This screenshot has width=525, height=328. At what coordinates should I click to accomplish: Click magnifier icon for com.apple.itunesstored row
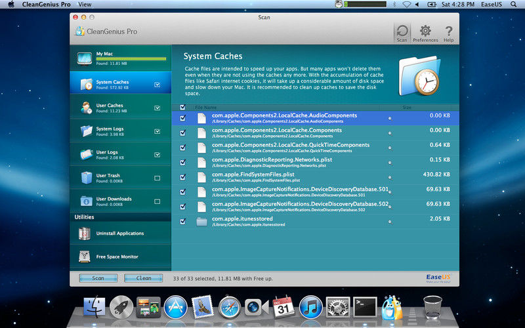390,222
